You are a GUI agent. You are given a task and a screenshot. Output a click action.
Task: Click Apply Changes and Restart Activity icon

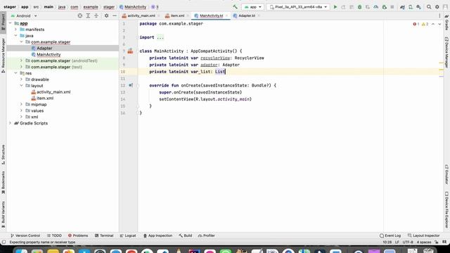click(x=343, y=7)
